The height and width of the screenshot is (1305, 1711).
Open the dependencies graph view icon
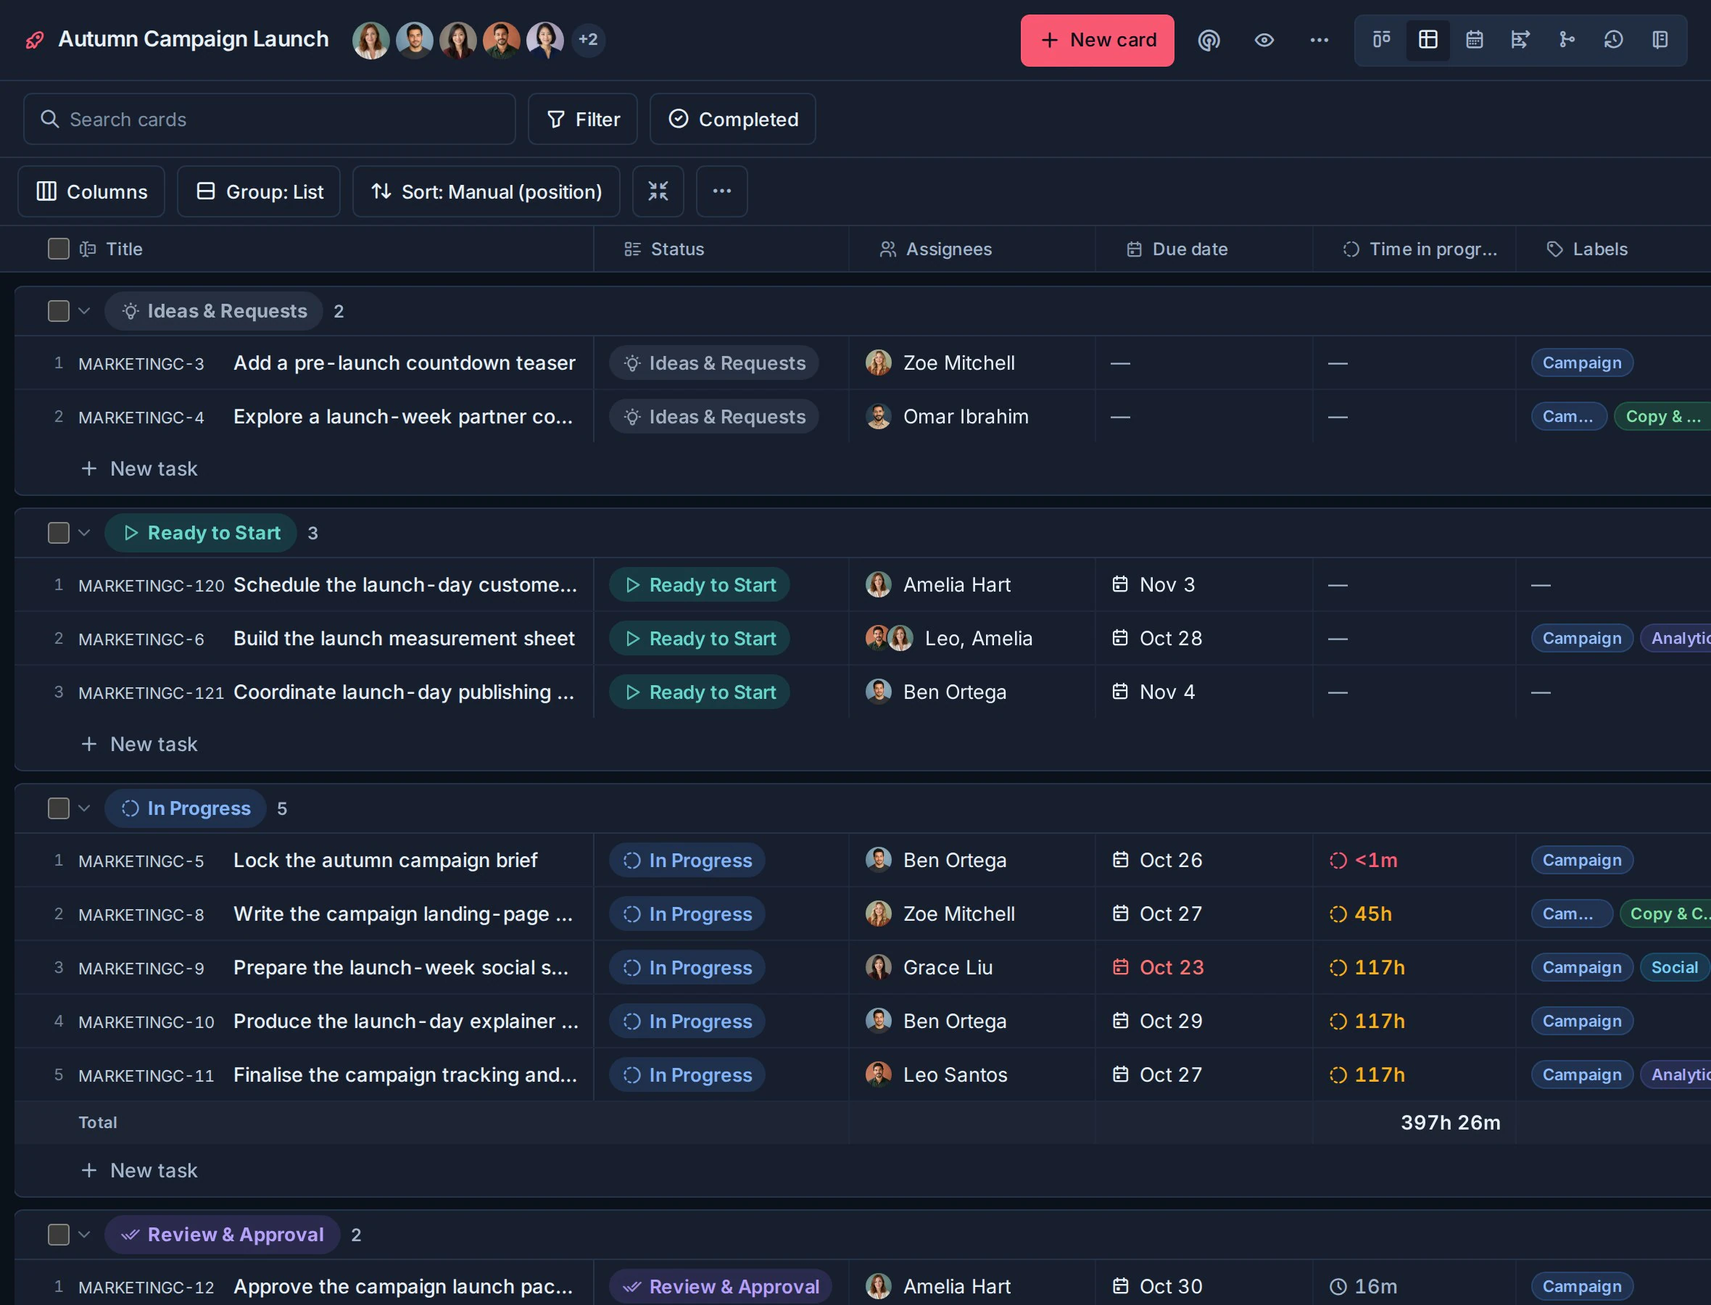pyautogui.click(x=1567, y=40)
